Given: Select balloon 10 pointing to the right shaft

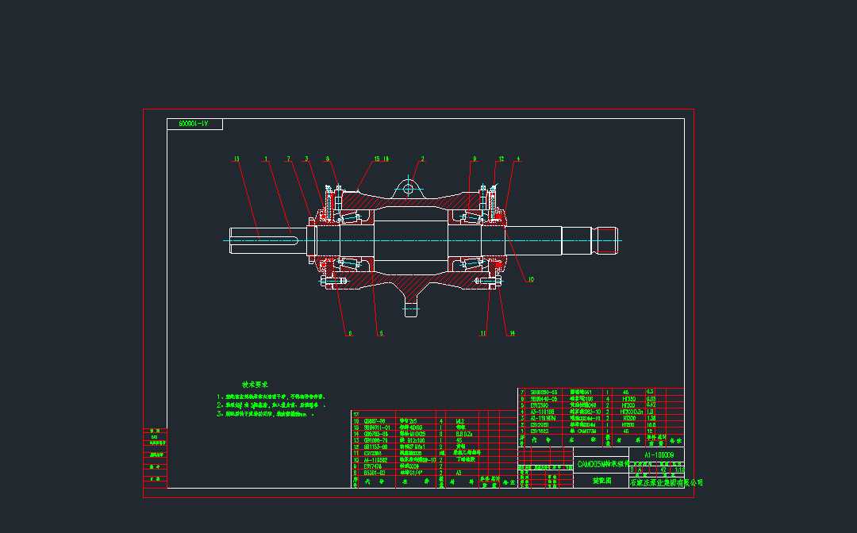Looking at the screenshot, I should [532, 279].
